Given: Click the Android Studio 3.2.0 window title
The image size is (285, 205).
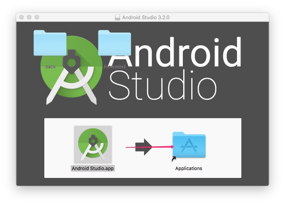Looking at the screenshot, I should point(146,17).
